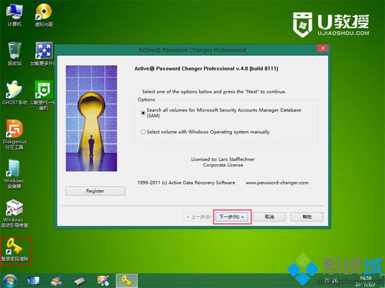Click the disabled 上一步(B) back button
The width and height of the screenshot is (385, 288).
[198, 217]
